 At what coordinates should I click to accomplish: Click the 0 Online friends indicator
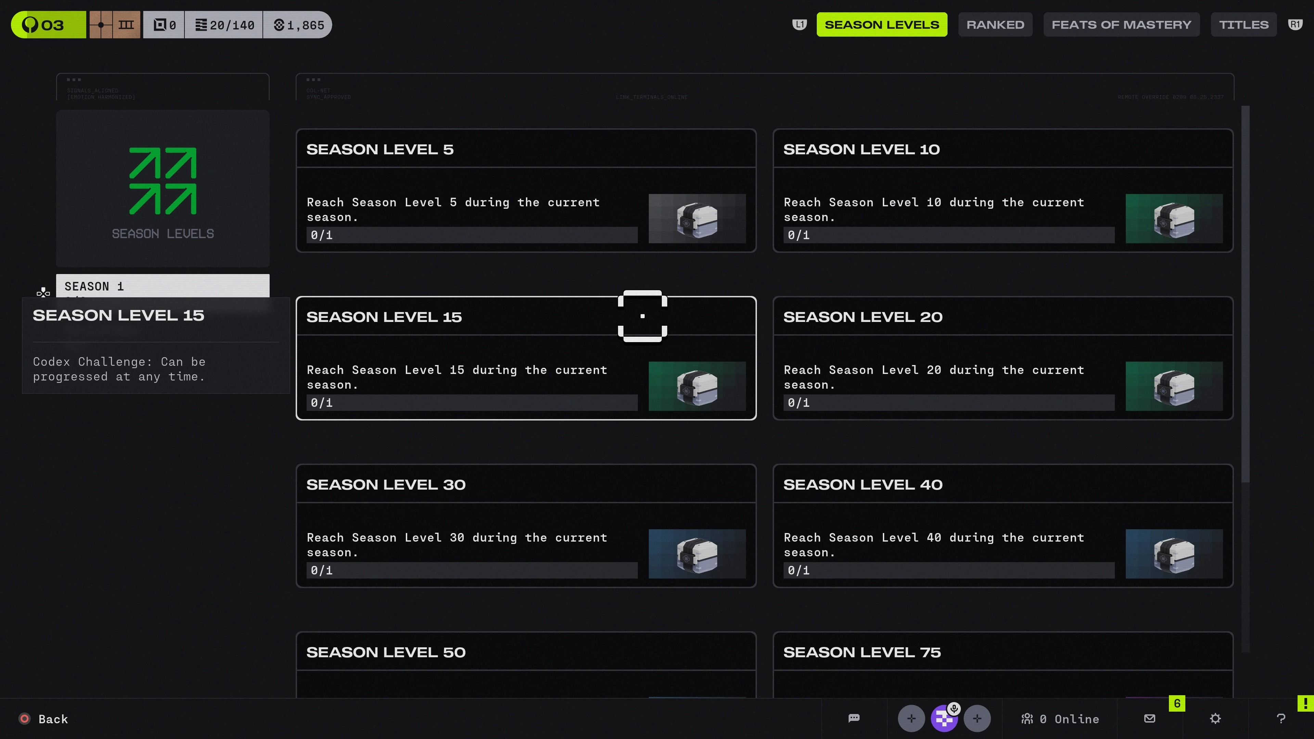[1060, 718]
